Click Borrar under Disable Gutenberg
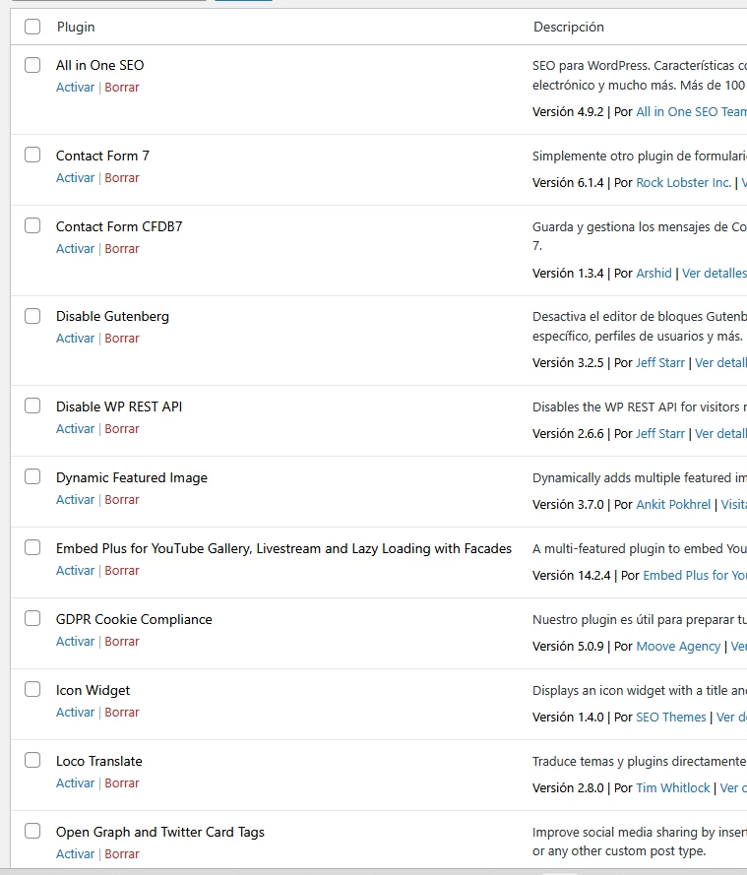Viewport: 747px width, 875px height. [122, 339]
